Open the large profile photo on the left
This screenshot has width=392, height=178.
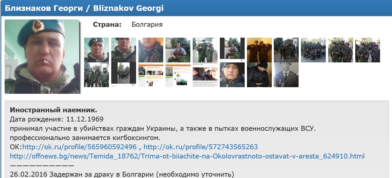point(42,56)
